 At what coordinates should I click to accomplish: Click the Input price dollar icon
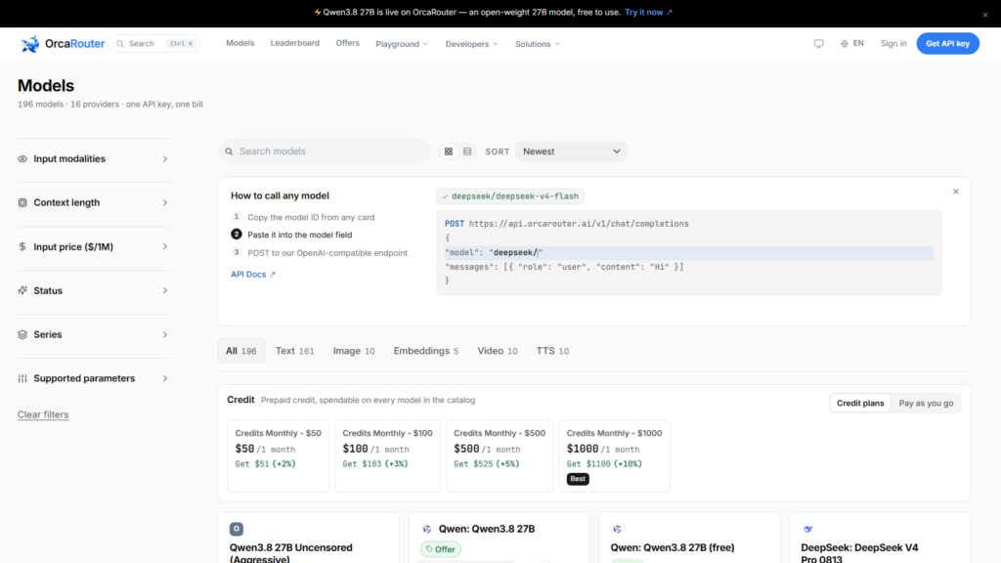coord(22,246)
